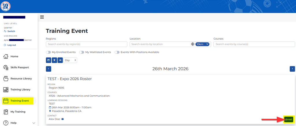Go to previous day arrow
296x126 pixels.
49,69
